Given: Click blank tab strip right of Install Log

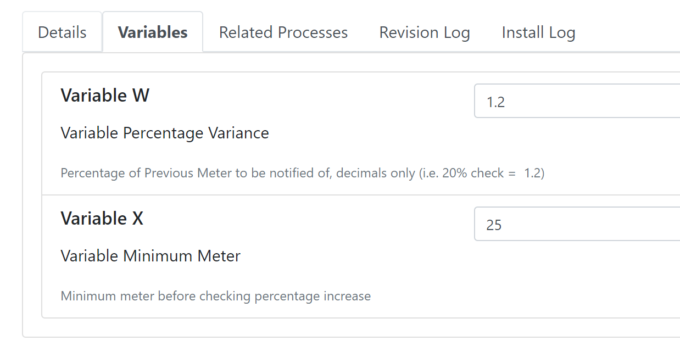Looking at the screenshot, I should pyautogui.click(x=636, y=32).
